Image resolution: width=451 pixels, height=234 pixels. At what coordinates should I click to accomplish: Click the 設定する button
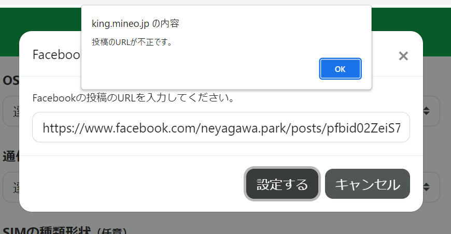(282, 184)
